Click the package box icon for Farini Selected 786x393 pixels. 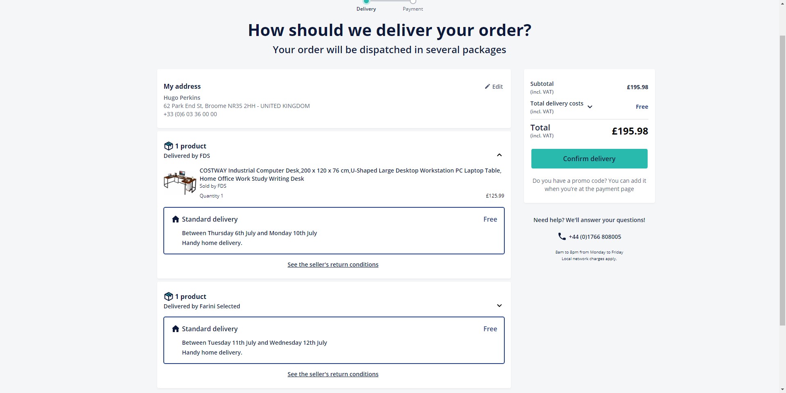168,296
